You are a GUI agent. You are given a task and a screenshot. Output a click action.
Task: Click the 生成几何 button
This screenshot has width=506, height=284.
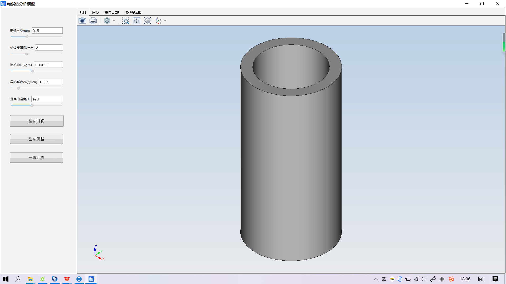36,121
